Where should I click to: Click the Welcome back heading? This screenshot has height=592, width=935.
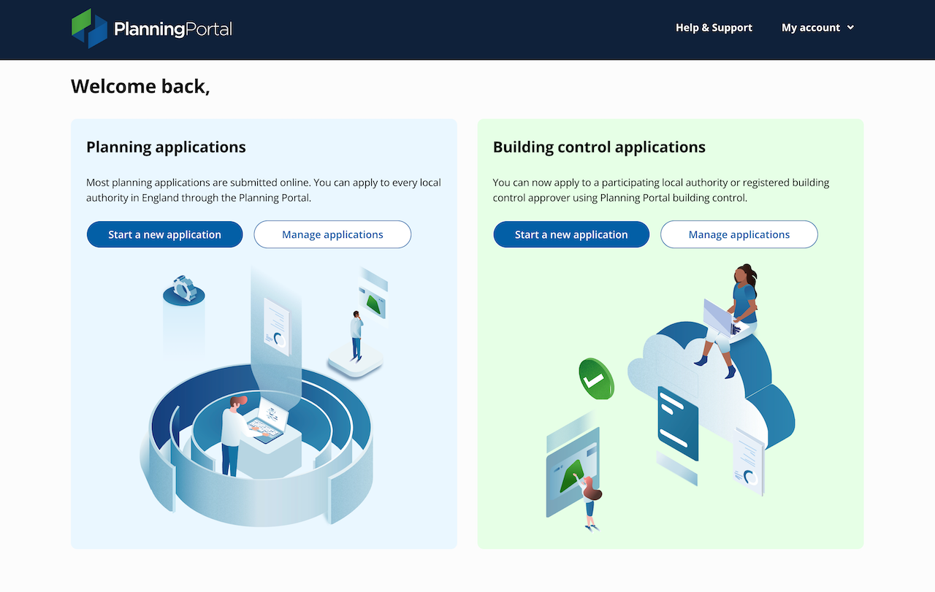[x=140, y=85]
